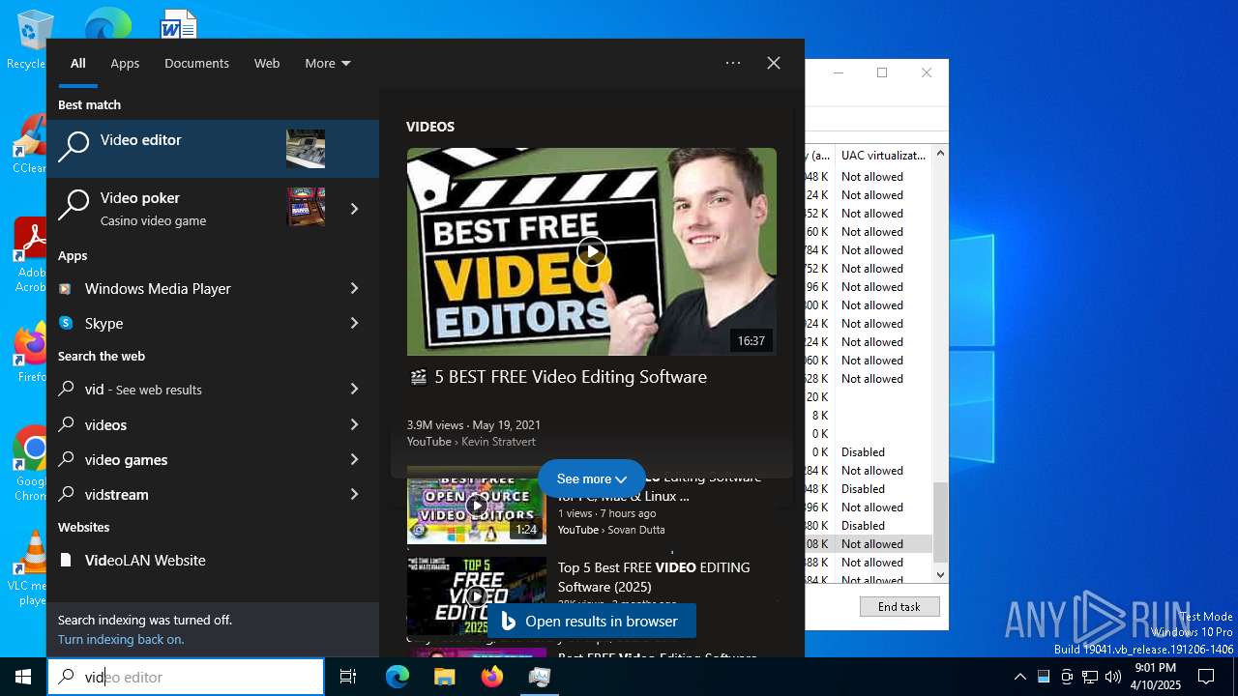Open Task View from the taskbar
Screen dimensions: 1238x696
tap(348, 677)
